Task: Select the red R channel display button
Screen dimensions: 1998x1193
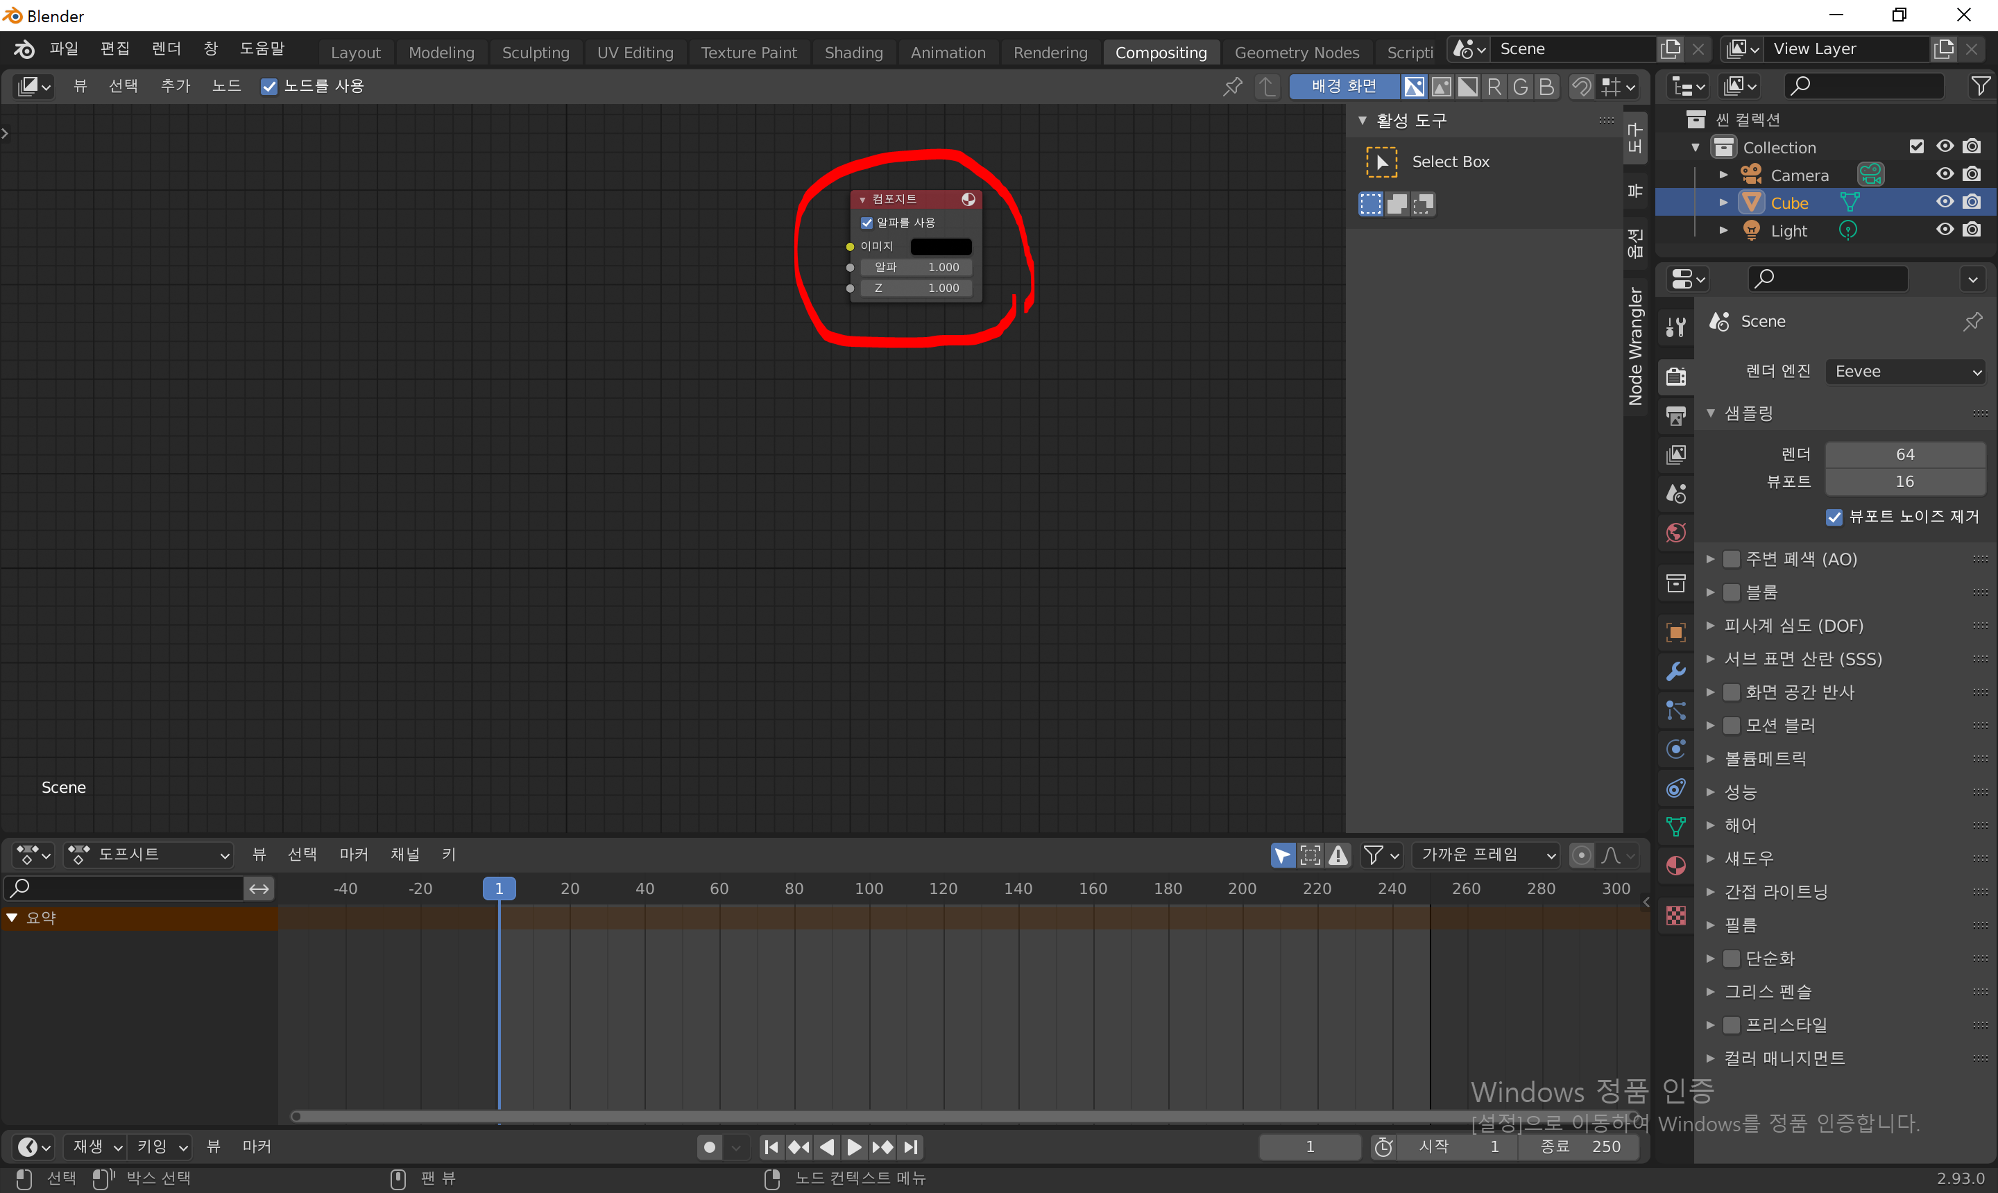Action: (x=1494, y=86)
